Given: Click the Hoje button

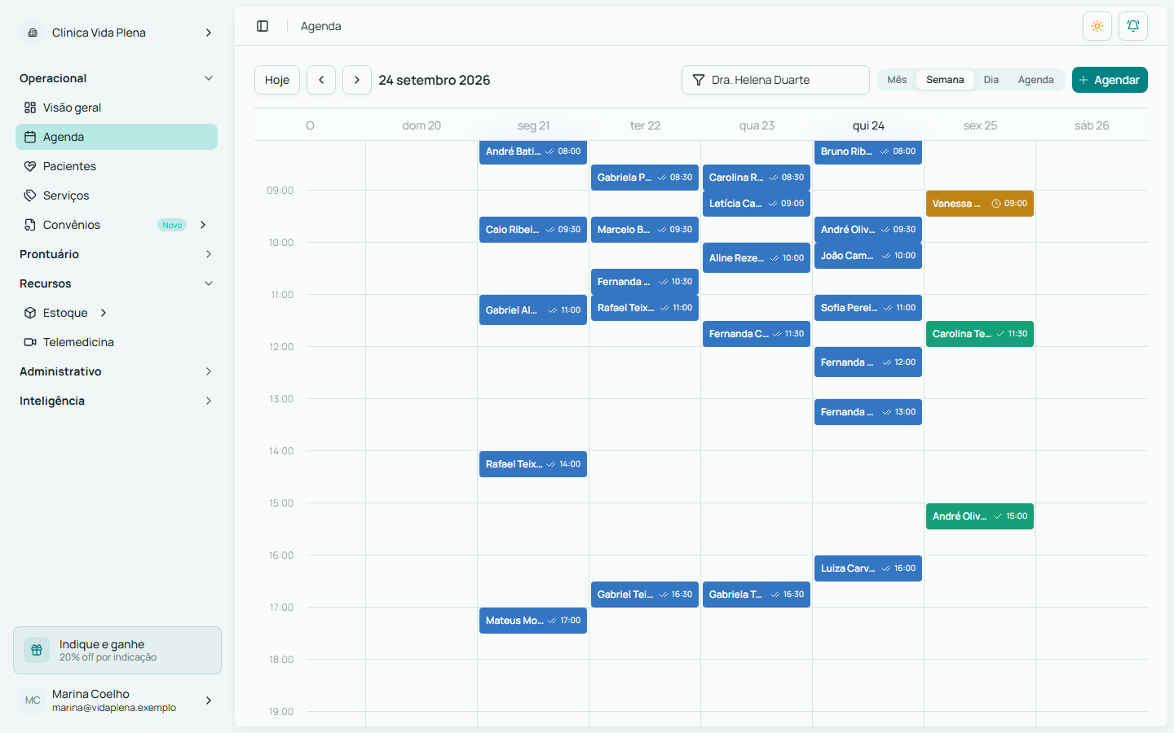Looking at the screenshot, I should point(277,80).
